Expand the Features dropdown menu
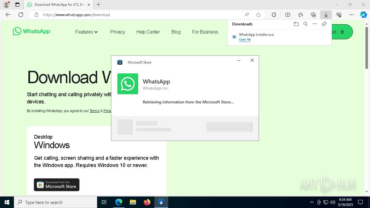Screen dimensions: 370x208 87,32
